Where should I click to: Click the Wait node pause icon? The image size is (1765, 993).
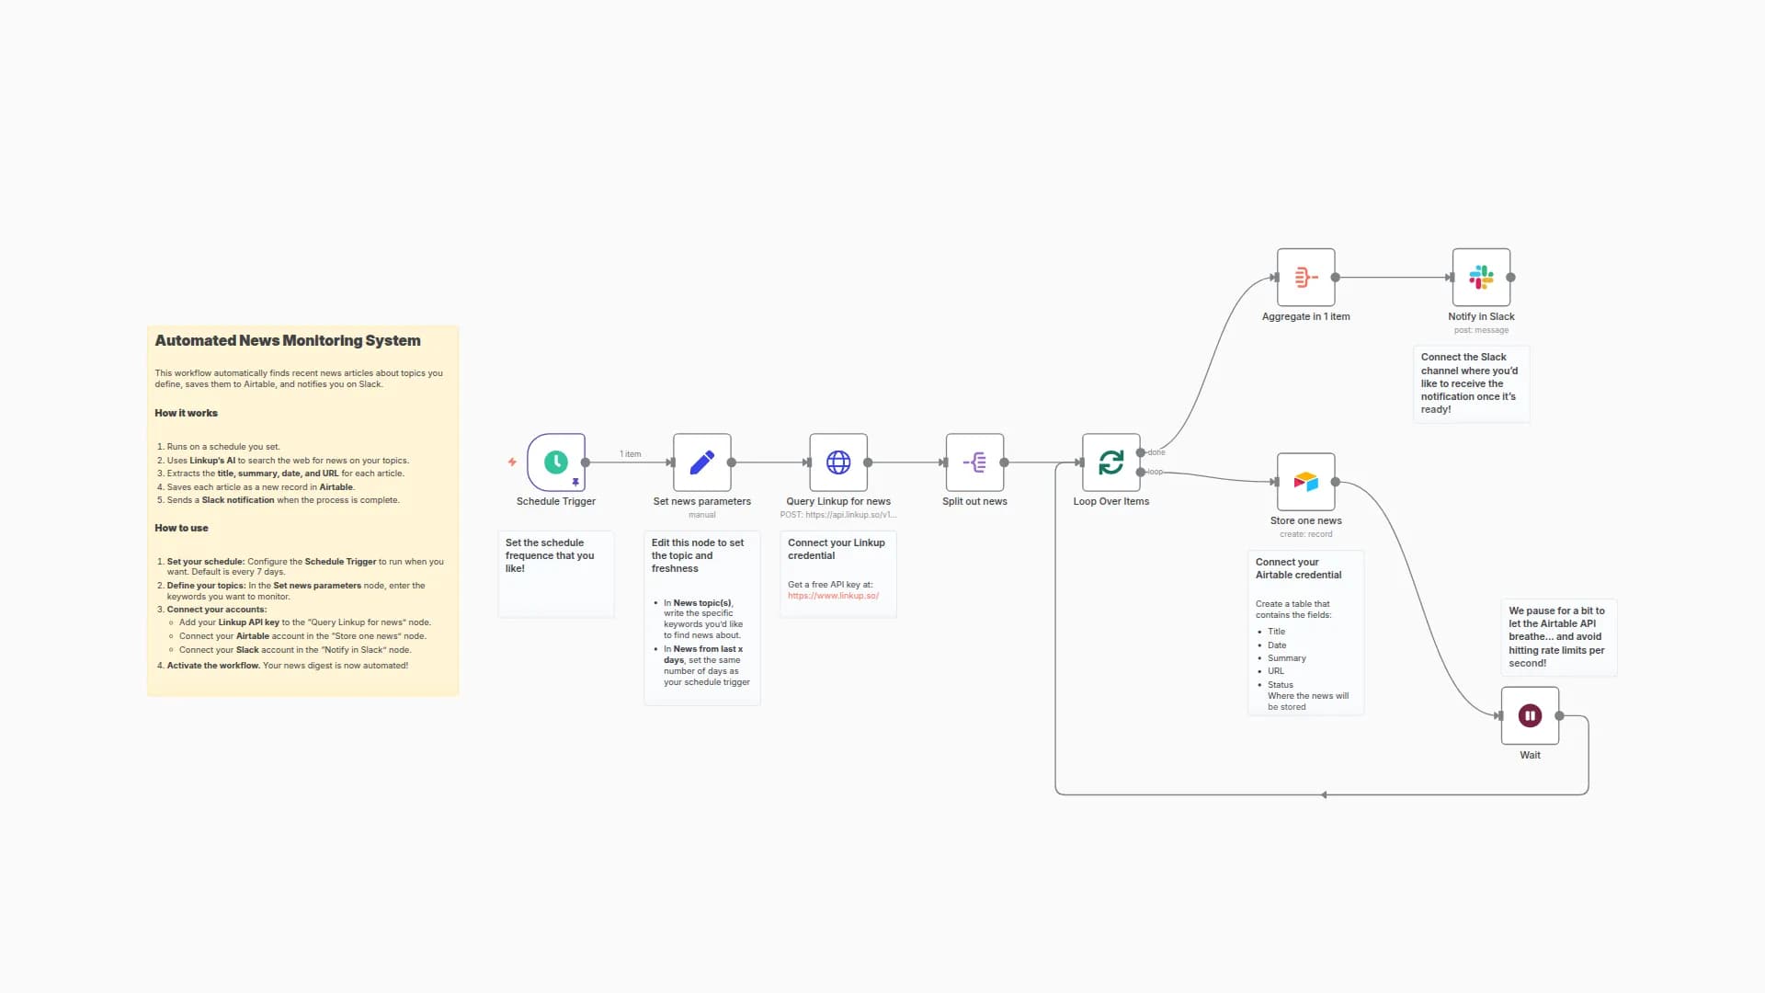pyautogui.click(x=1529, y=715)
